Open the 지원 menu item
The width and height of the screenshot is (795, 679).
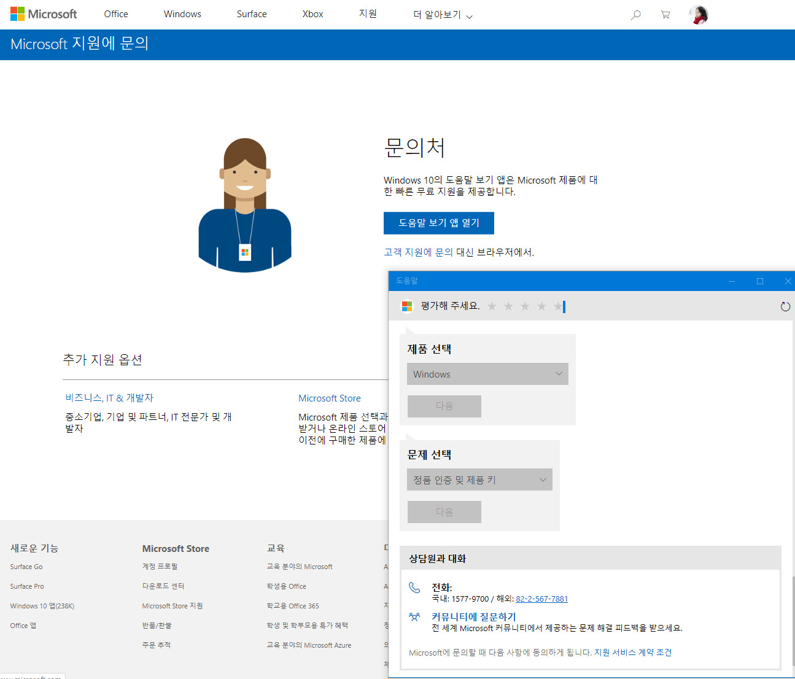(x=368, y=14)
